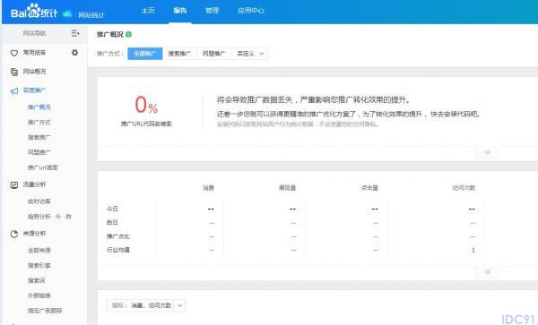Select 网盟推广 in the 推广方式 filter

pyautogui.click(x=214, y=54)
